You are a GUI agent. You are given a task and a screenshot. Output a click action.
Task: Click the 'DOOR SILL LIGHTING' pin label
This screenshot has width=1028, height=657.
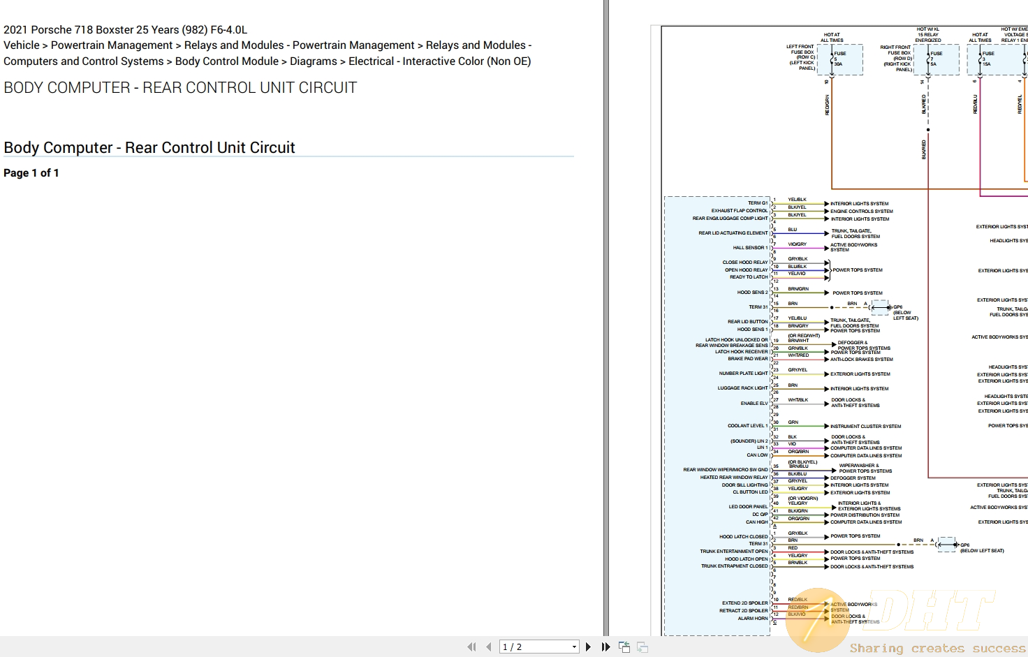coord(744,485)
